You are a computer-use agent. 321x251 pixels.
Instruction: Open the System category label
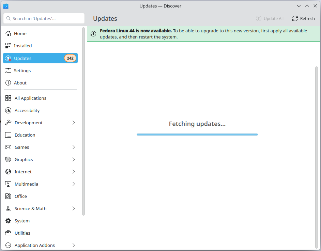(x=22, y=221)
